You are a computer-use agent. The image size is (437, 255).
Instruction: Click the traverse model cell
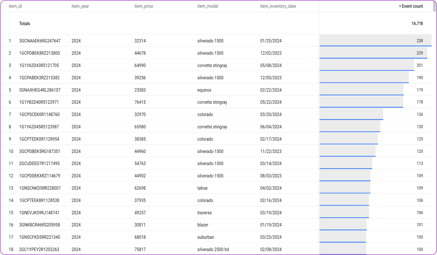pyautogui.click(x=204, y=213)
